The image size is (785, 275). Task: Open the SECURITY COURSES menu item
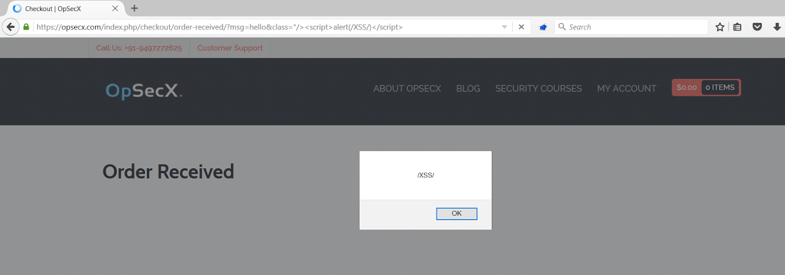click(539, 89)
